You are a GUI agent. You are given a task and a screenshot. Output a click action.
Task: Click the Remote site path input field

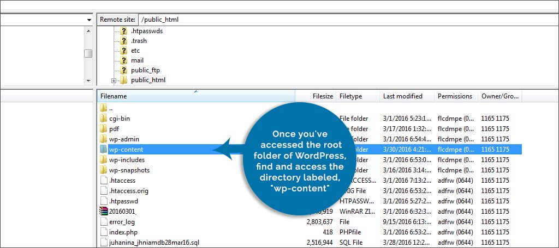(344, 20)
